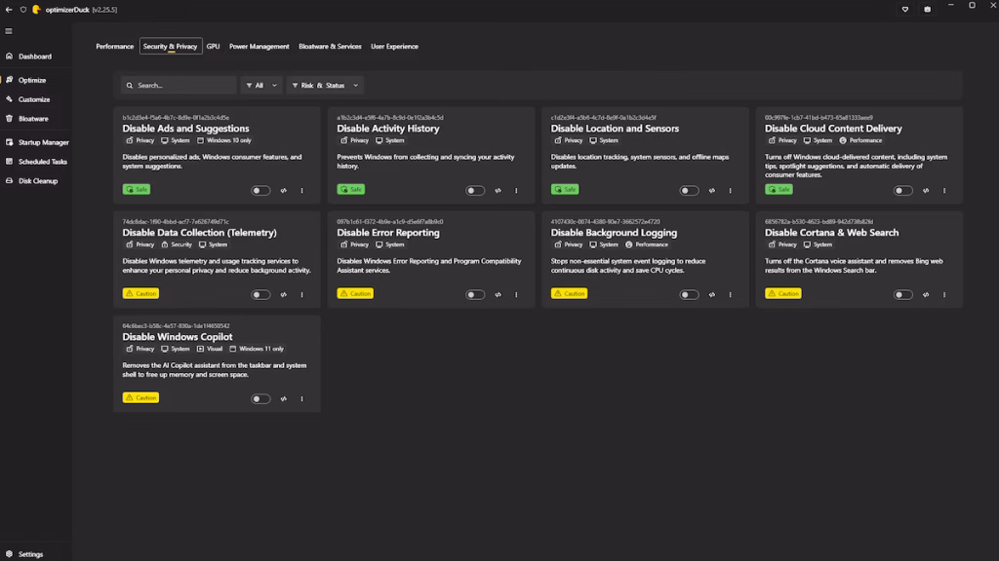Switch to the User Experience tab
The width and height of the screenshot is (999, 561).
point(394,47)
